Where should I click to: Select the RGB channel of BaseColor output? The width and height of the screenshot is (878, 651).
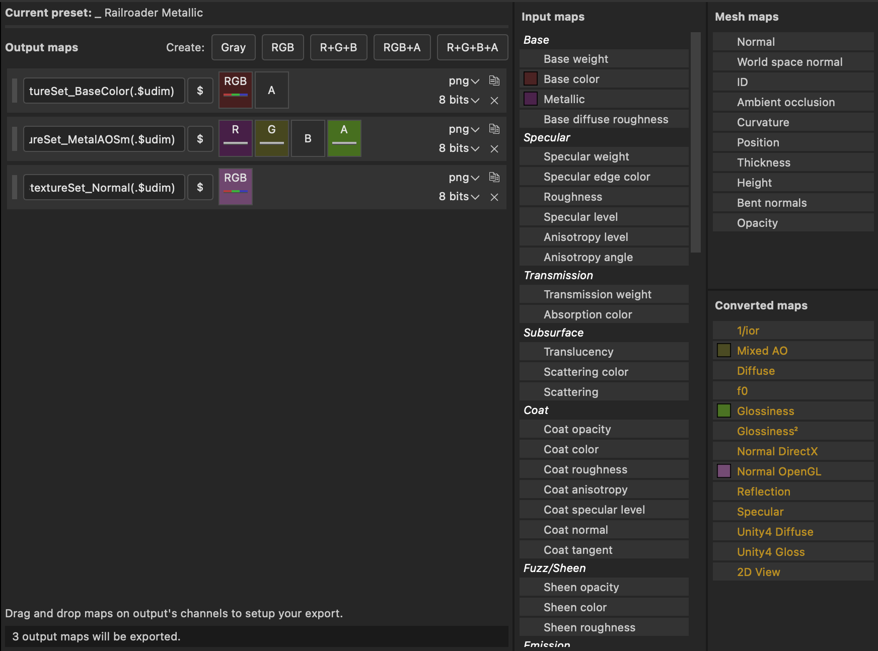[236, 90]
